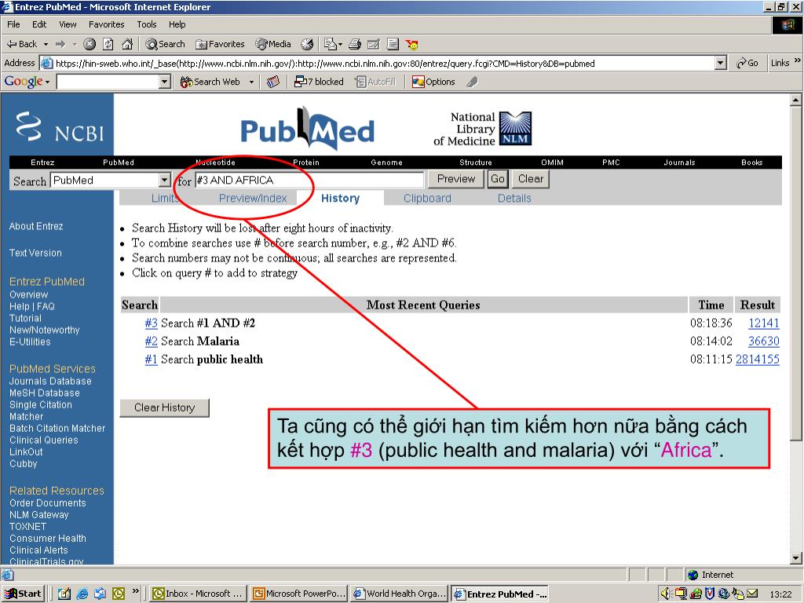Open the PubMed database Search dropdown
This screenshot has height=603, width=804.
click(x=164, y=180)
